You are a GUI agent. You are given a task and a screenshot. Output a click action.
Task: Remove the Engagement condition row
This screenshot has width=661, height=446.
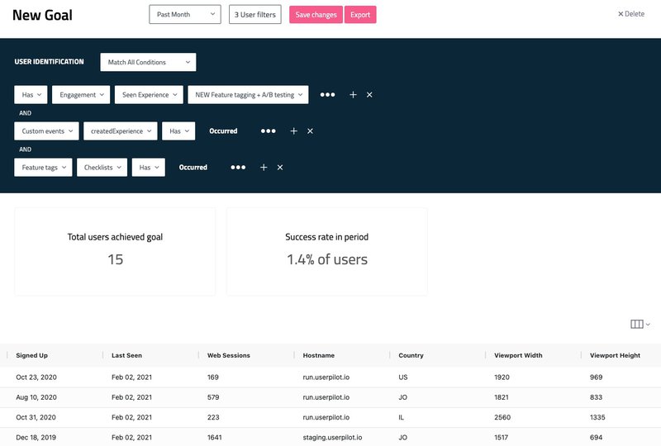click(369, 95)
